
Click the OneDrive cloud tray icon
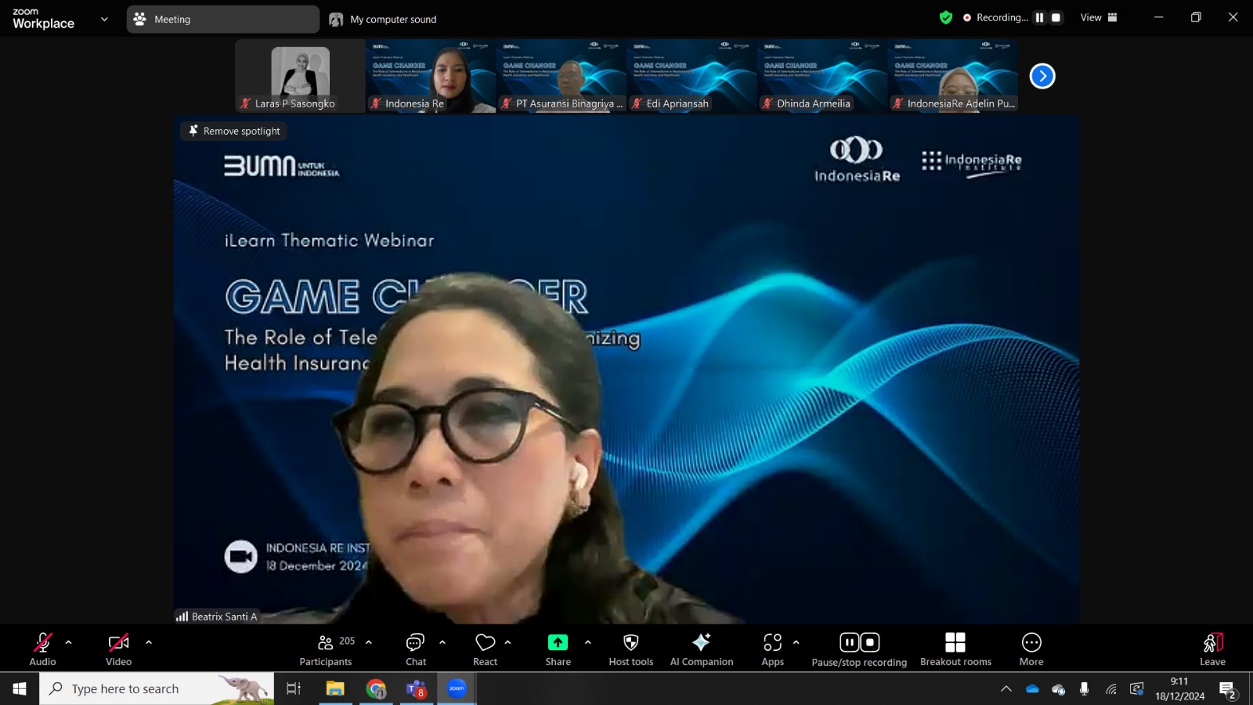click(x=1032, y=689)
